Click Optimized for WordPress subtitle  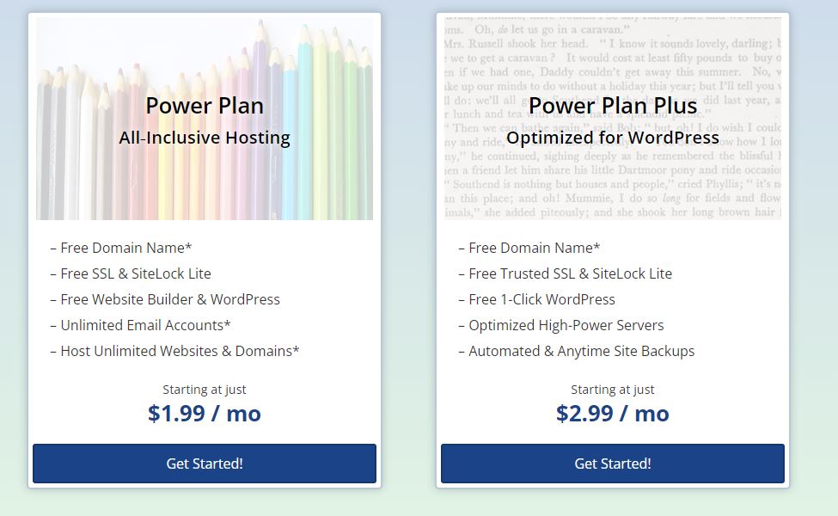click(613, 138)
